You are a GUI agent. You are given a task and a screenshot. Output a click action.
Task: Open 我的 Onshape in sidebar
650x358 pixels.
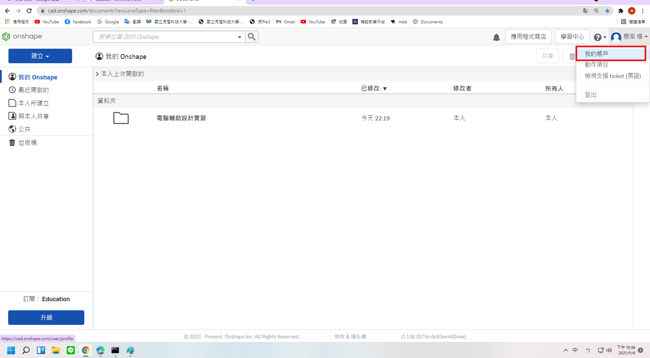point(33,77)
